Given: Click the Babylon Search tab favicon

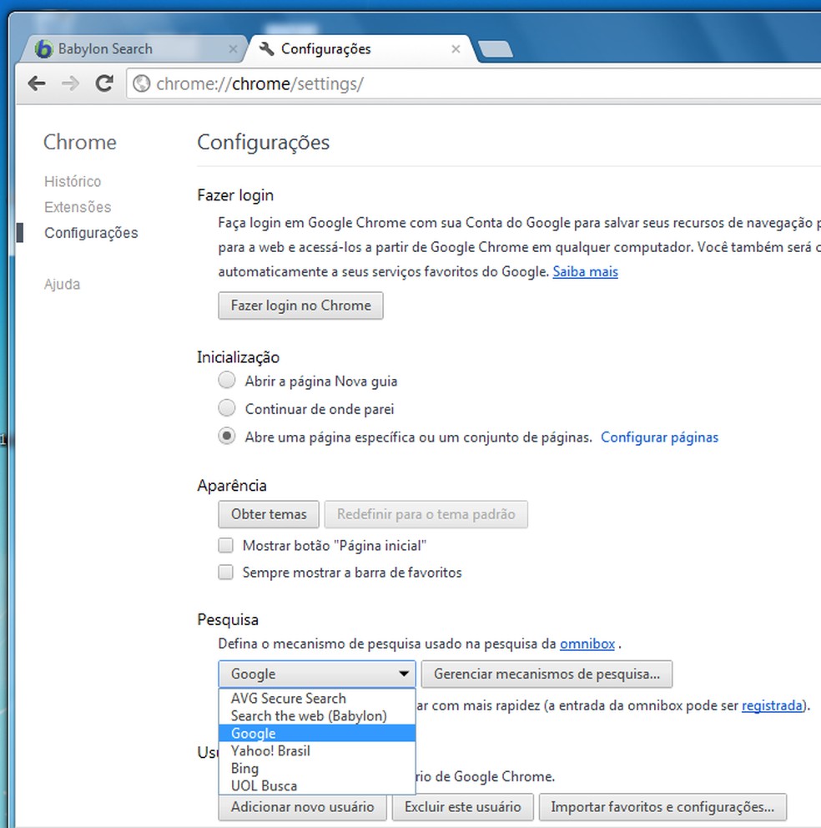Looking at the screenshot, I should pyautogui.click(x=44, y=49).
